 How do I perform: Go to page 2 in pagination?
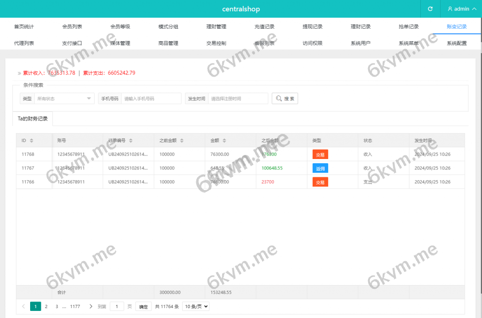[46, 306]
